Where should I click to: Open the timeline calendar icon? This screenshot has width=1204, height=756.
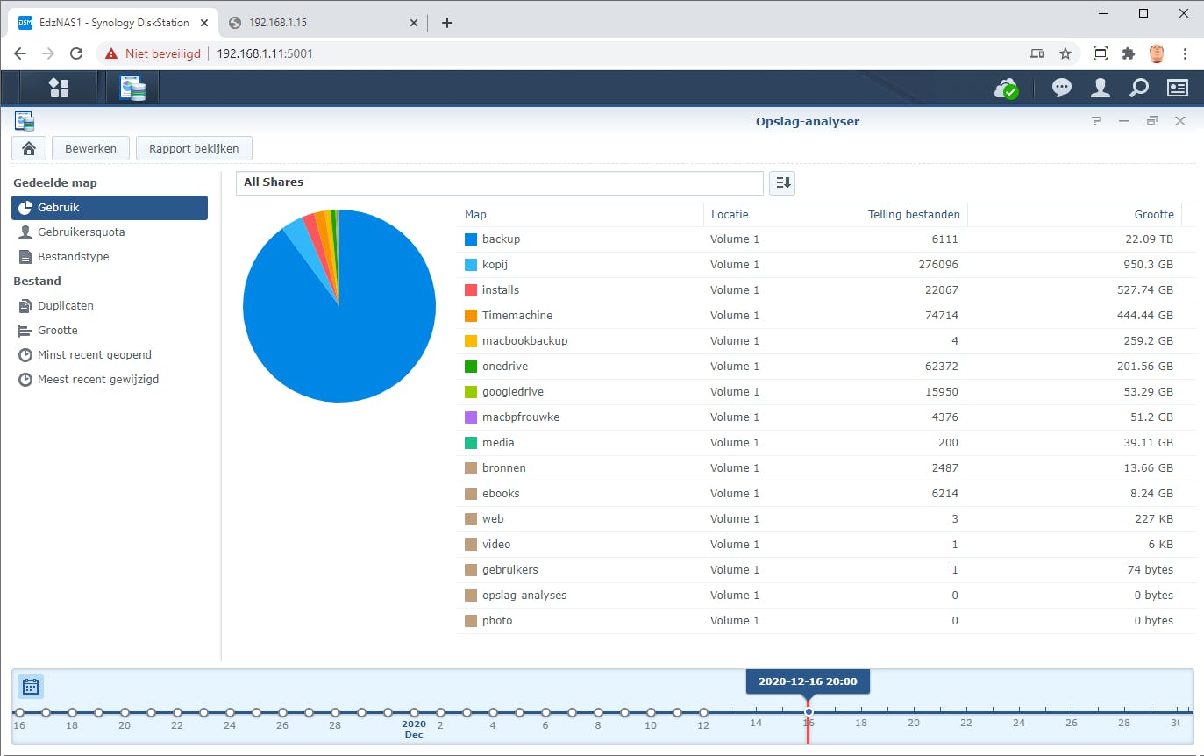click(31, 687)
